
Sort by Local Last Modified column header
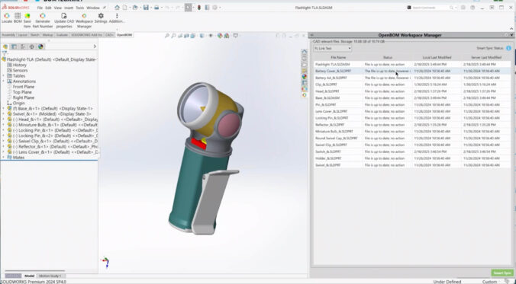pos(437,57)
